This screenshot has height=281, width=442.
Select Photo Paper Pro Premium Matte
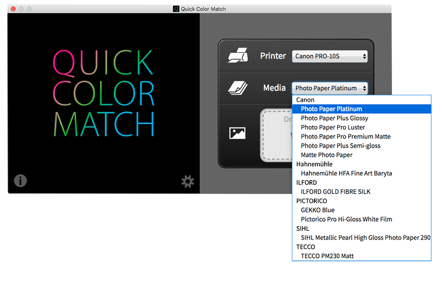click(x=361, y=136)
